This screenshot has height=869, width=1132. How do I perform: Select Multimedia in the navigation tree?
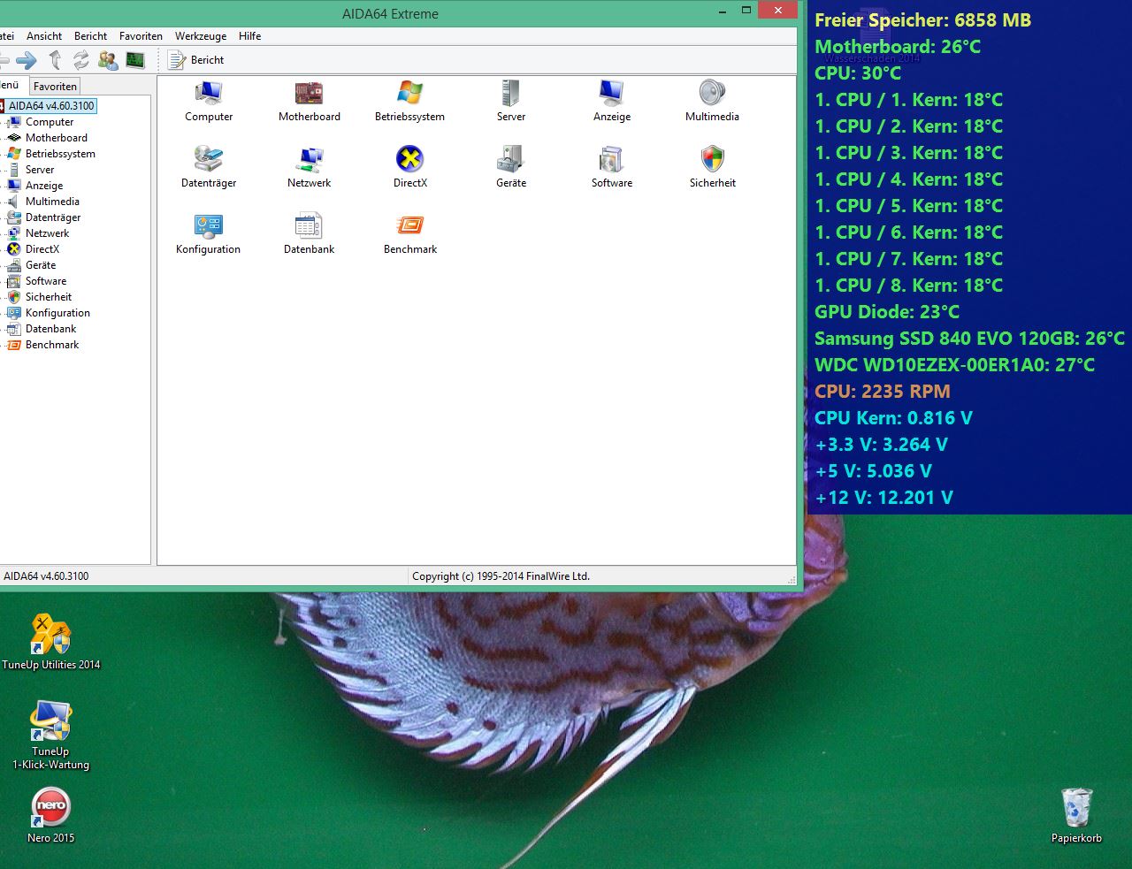(x=52, y=202)
